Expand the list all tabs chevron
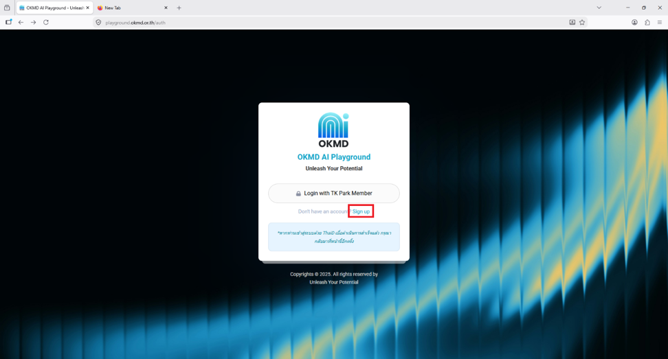This screenshot has height=359, width=668. point(599,8)
